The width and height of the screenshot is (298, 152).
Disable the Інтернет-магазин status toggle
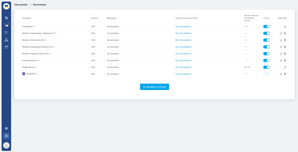266,61
